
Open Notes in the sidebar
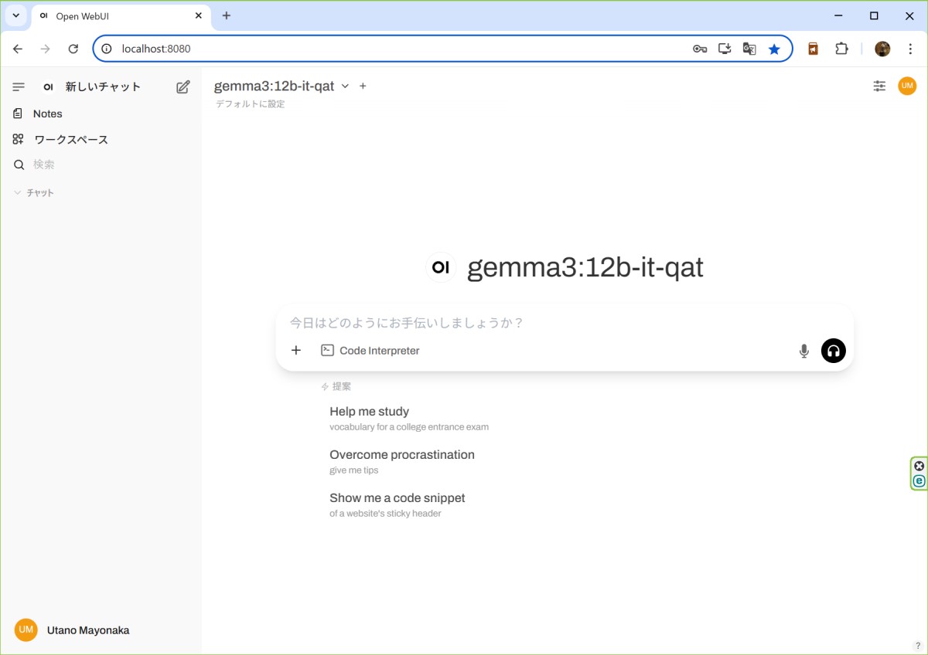point(47,114)
